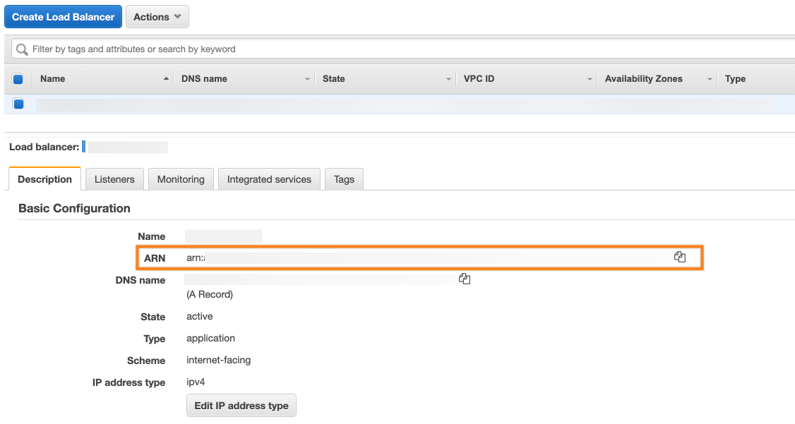Toggle the checkbox for the load balancer row

18,104
